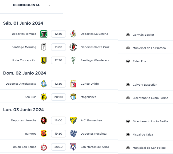Screen dimensions: 173x154
Task: Click the 20:30 Unión San Felipe kickoff box
Action: 58,147
